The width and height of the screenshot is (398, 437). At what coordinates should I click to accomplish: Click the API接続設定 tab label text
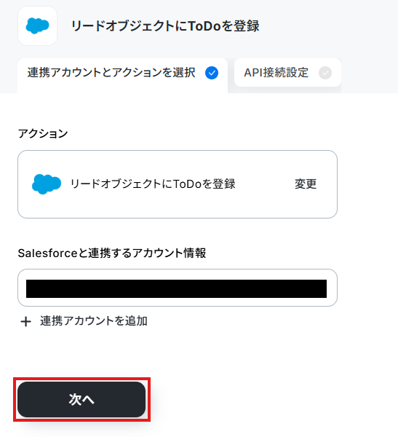tap(276, 73)
